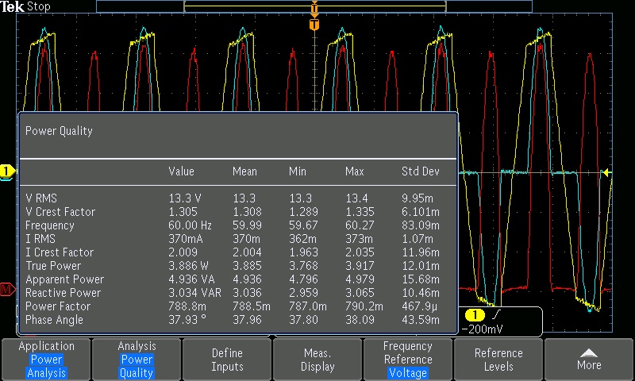Viewport: 635px width, 381px height.
Task: Click the up arrow above More
Action: [x=589, y=352]
